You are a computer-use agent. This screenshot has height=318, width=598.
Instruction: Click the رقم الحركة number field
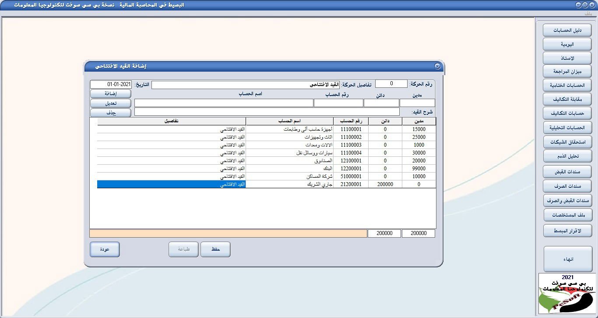click(390, 84)
